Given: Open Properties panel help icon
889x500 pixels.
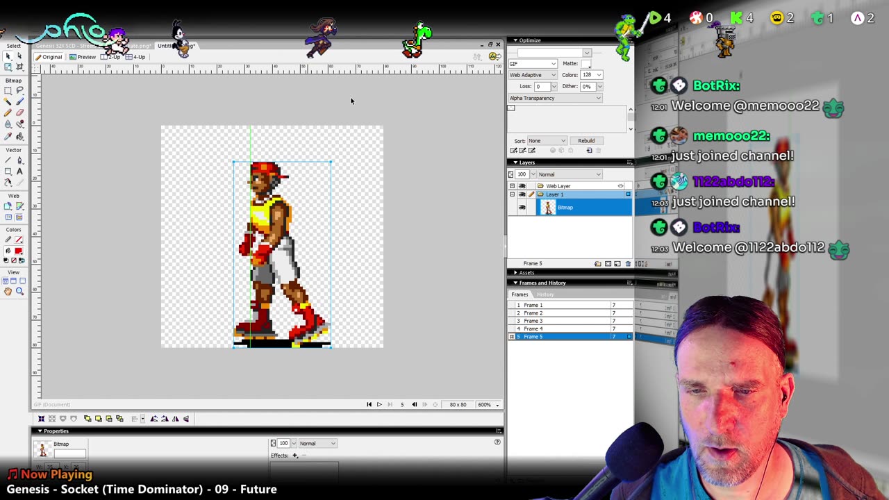Looking at the screenshot, I should [x=497, y=442].
